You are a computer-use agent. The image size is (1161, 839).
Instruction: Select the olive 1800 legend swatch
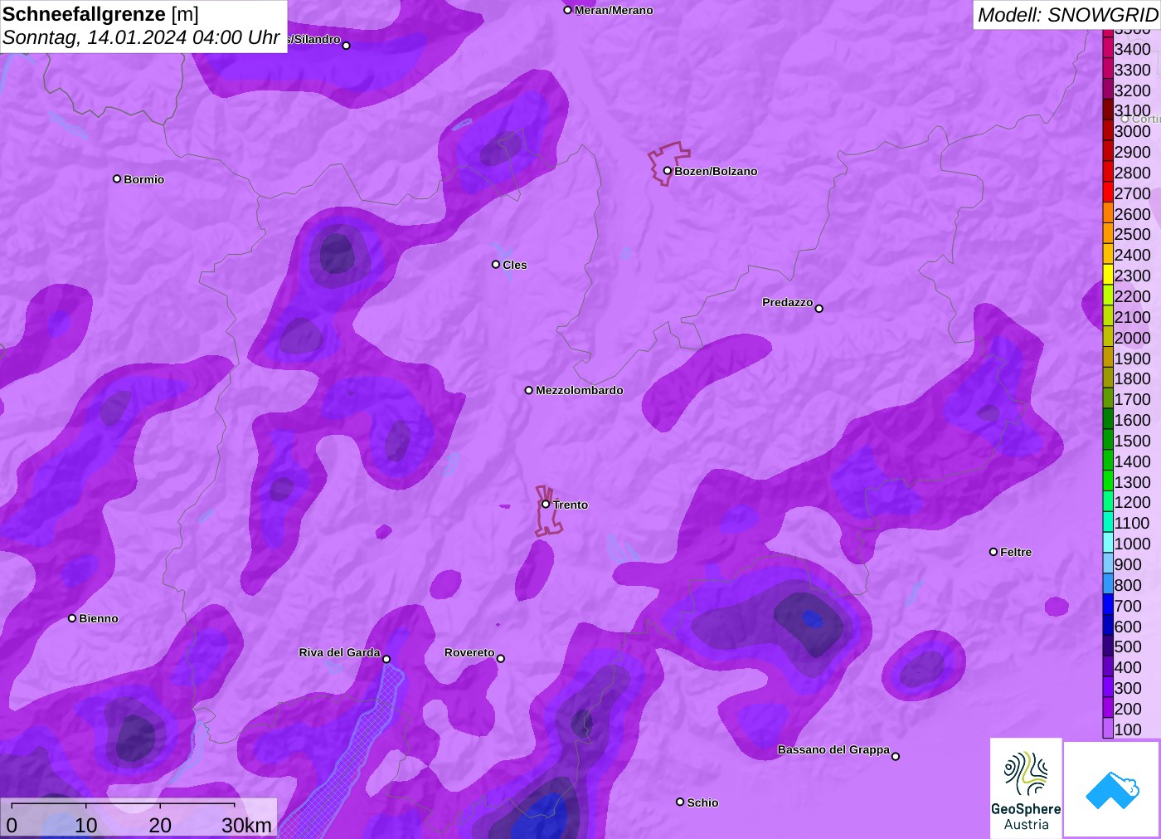click(x=1108, y=378)
